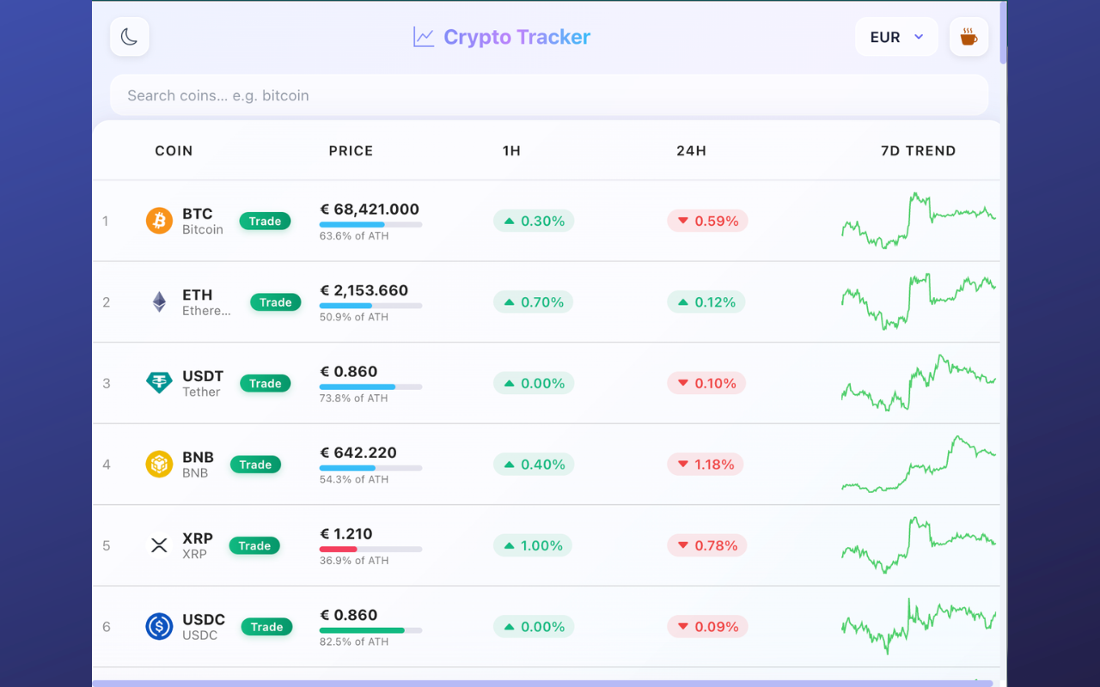Click the € 68,421.000 Bitcoin price
Image resolution: width=1100 pixels, height=687 pixels.
(370, 209)
